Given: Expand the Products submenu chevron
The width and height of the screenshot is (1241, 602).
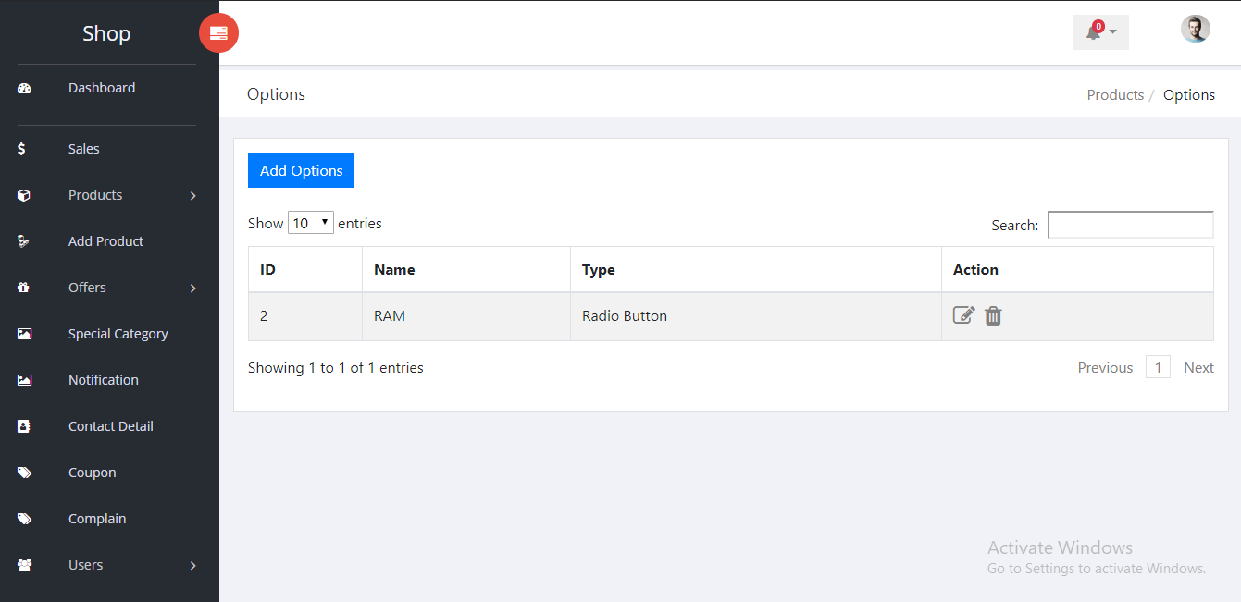Looking at the screenshot, I should [x=192, y=196].
